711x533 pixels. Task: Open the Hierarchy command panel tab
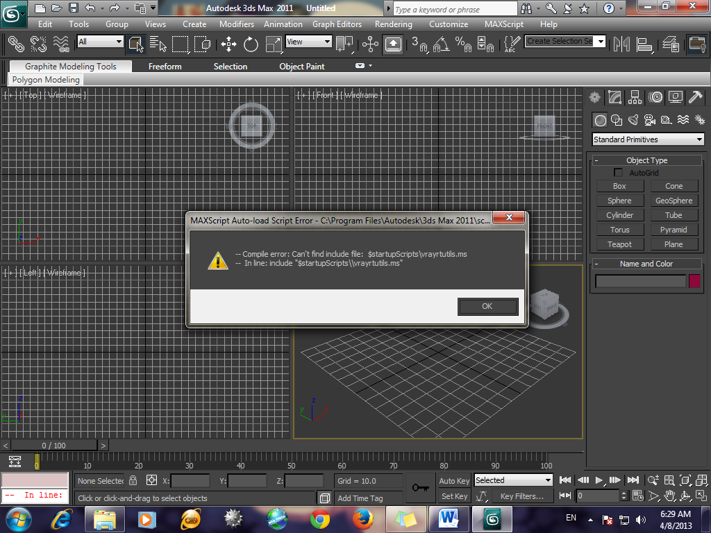[x=635, y=97]
